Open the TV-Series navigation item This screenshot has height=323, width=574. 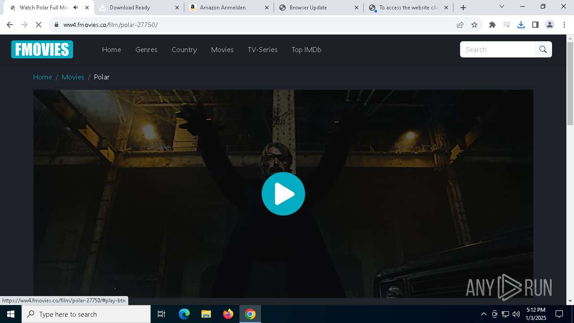262,50
